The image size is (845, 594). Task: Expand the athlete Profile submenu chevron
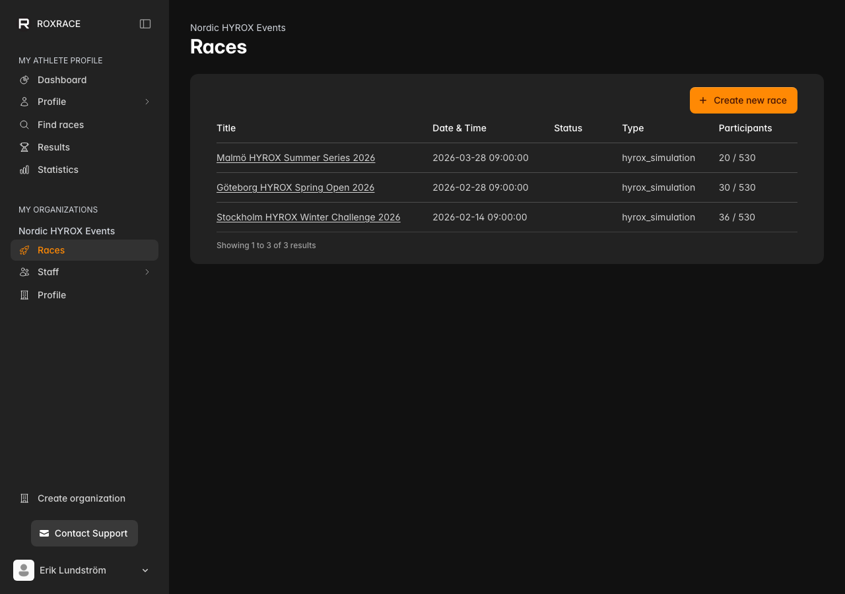(147, 102)
